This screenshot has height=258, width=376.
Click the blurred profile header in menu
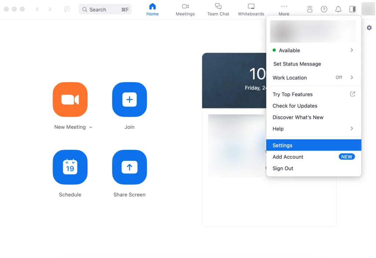313,32
